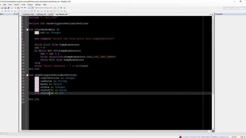Collapse the showPolygonsOverLimitVertices sub fold marker

pyautogui.click(x=27, y=75)
